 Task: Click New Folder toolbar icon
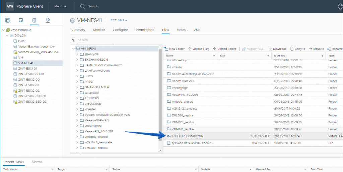coord(166,49)
